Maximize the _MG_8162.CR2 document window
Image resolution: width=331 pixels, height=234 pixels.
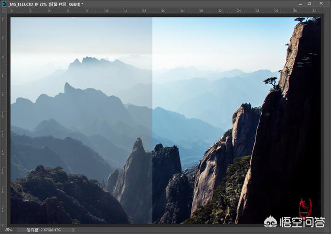click(312, 4)
